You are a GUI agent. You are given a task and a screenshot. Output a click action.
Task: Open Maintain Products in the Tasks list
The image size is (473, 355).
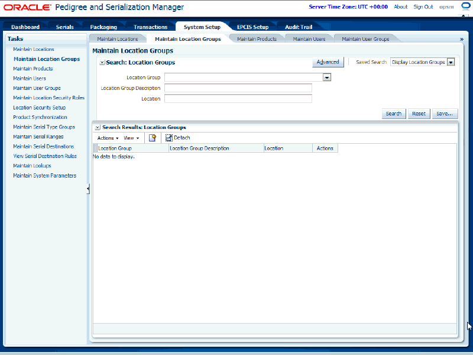(33, 69)
